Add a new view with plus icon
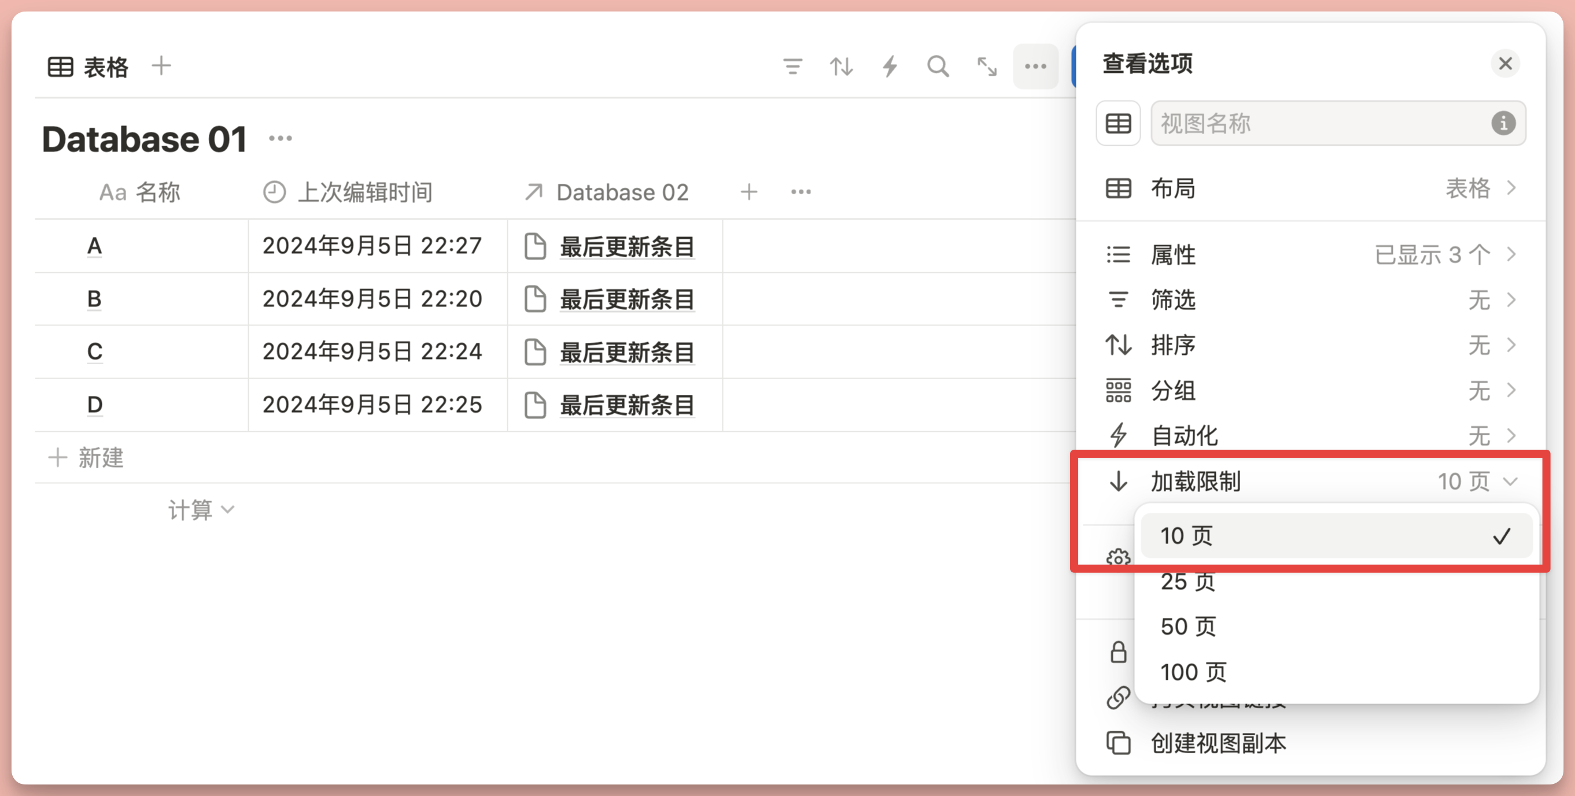 point(161,65)
